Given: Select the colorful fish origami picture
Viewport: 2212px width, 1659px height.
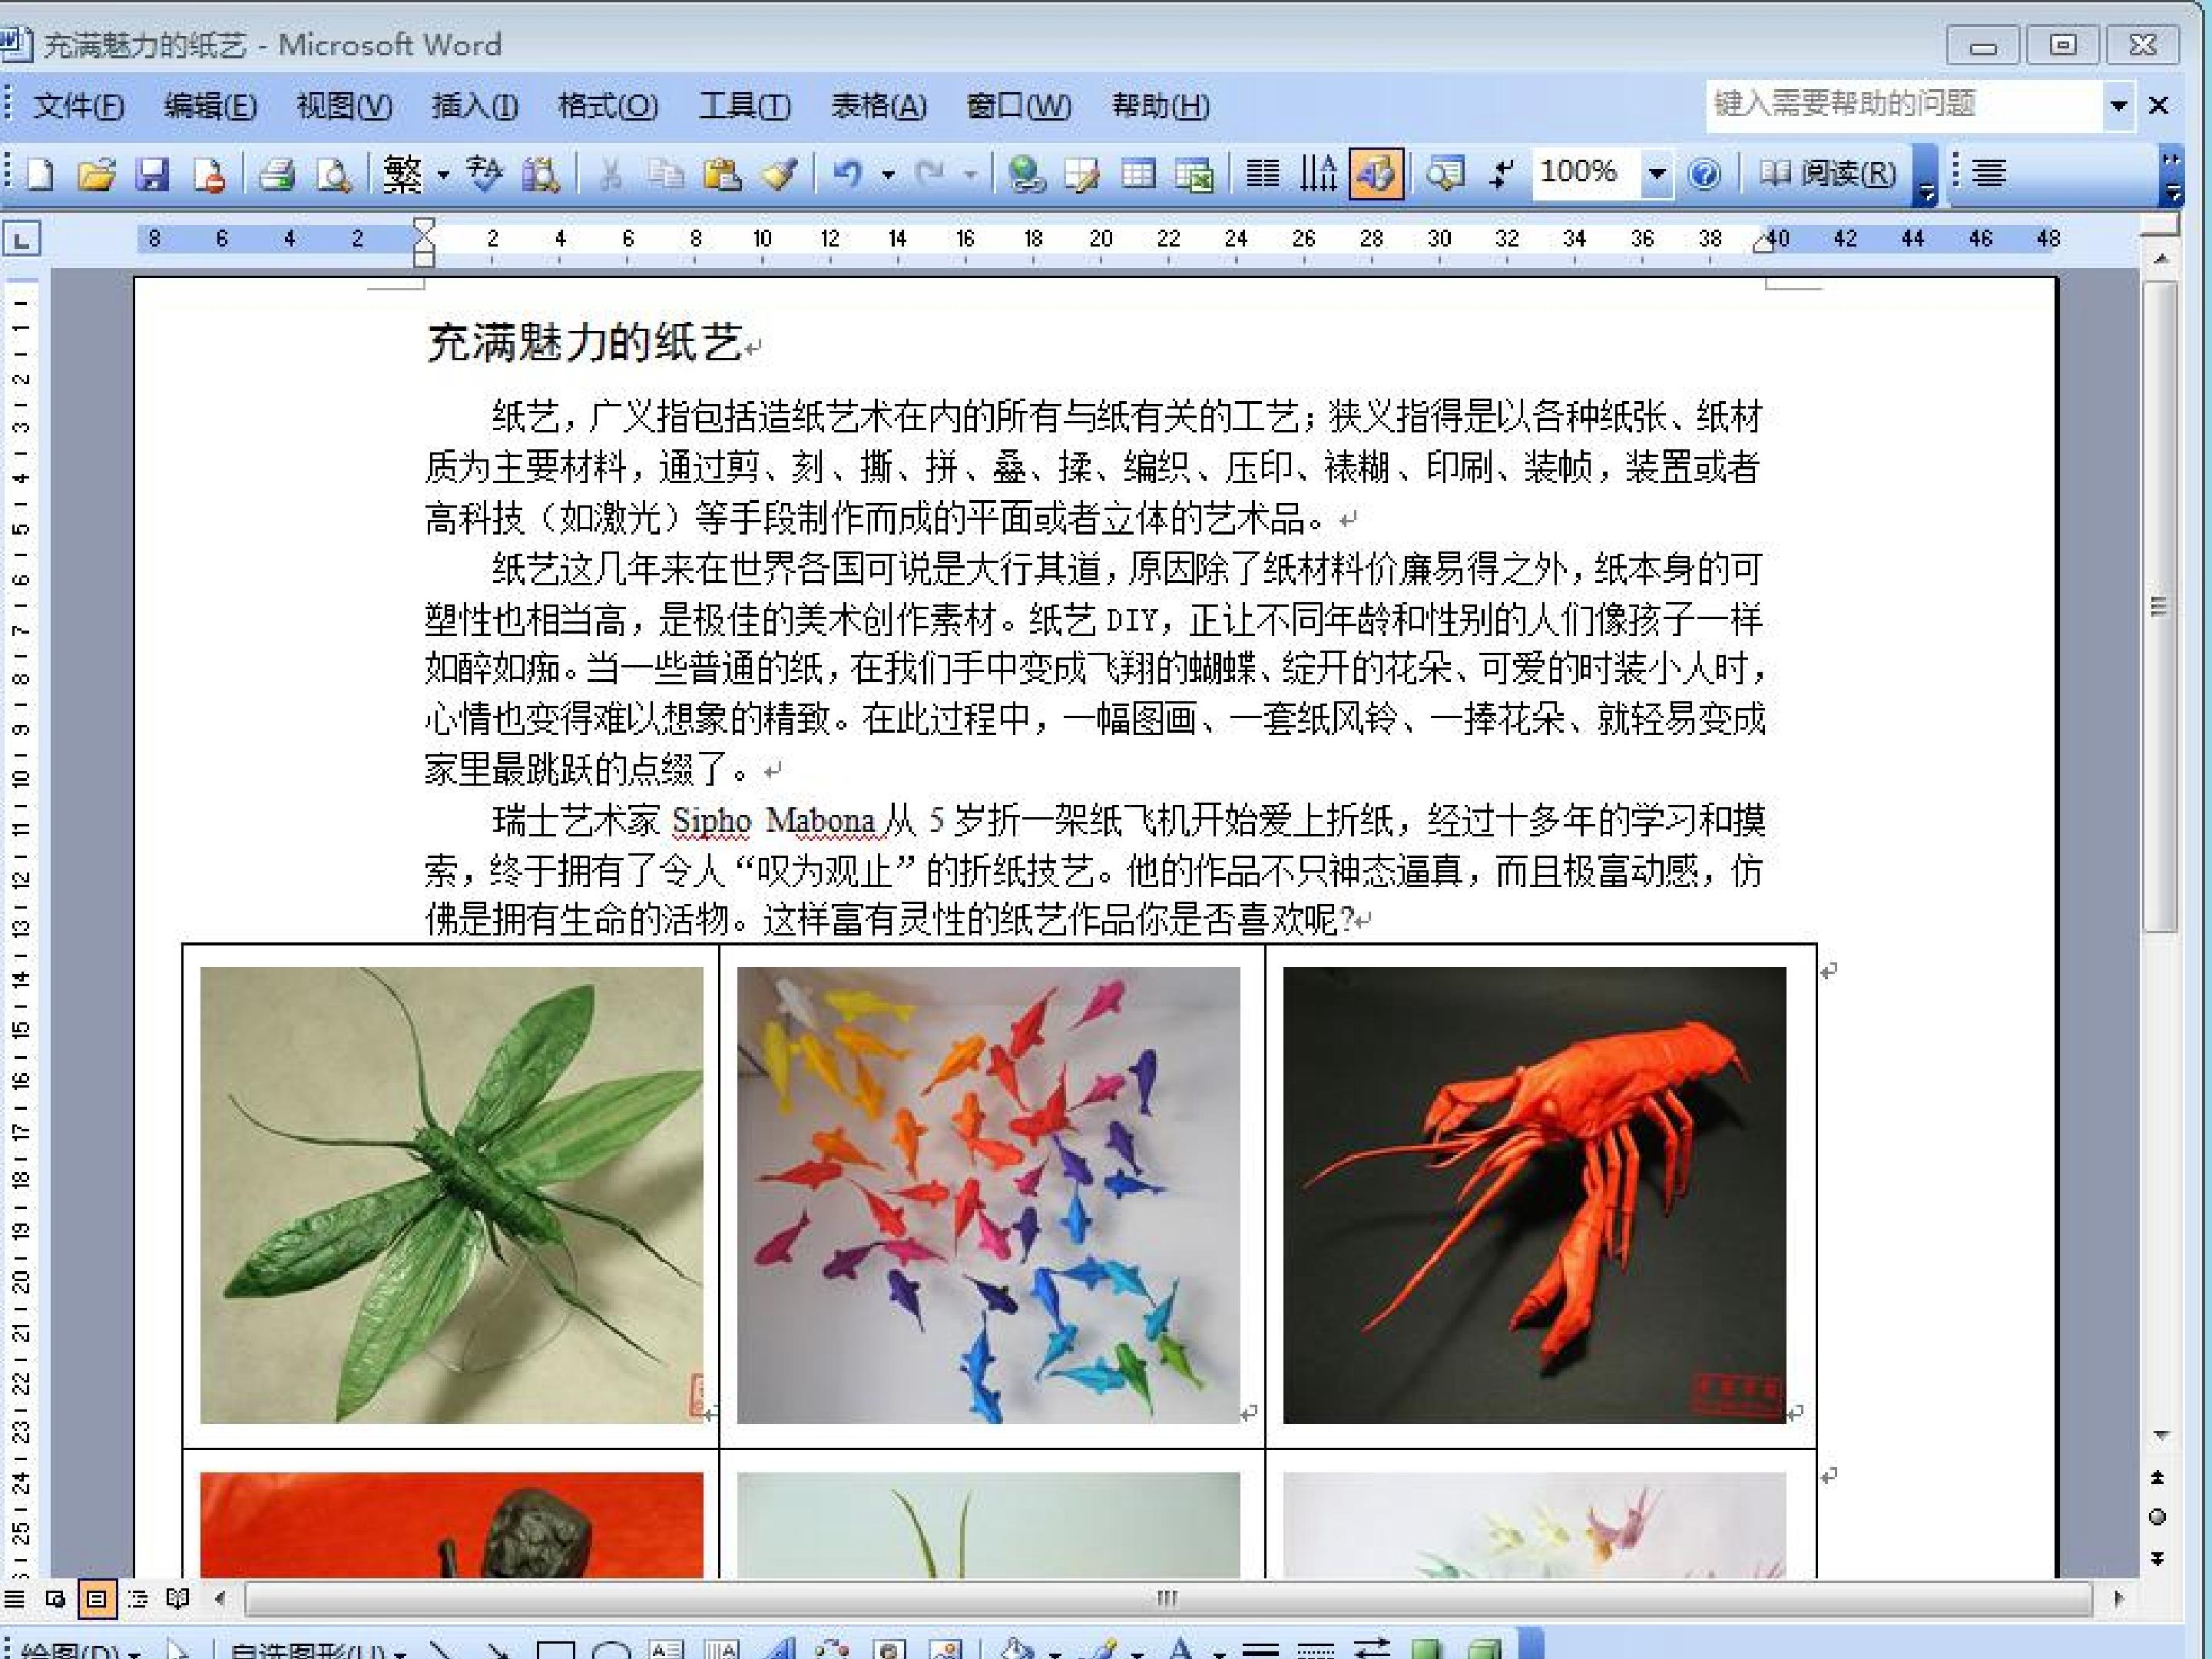Looking at the screenshot, I should [988, 1194].
